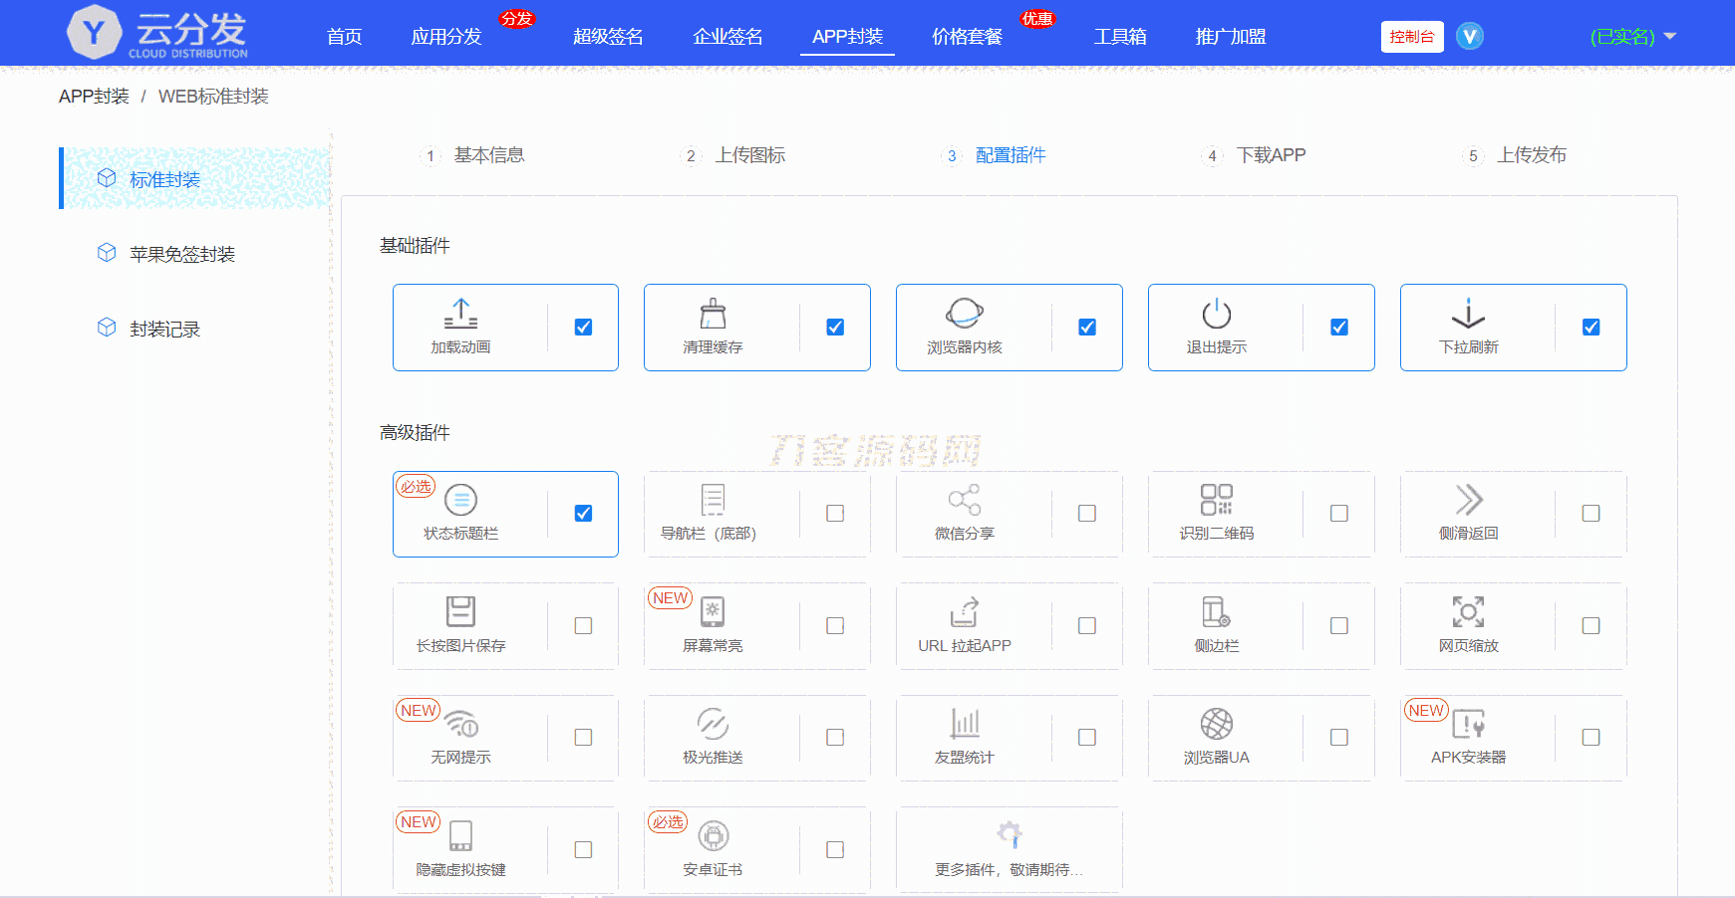Open the 企业签名 menu item
Screen dimensions: 1735x898
[727, 37]
